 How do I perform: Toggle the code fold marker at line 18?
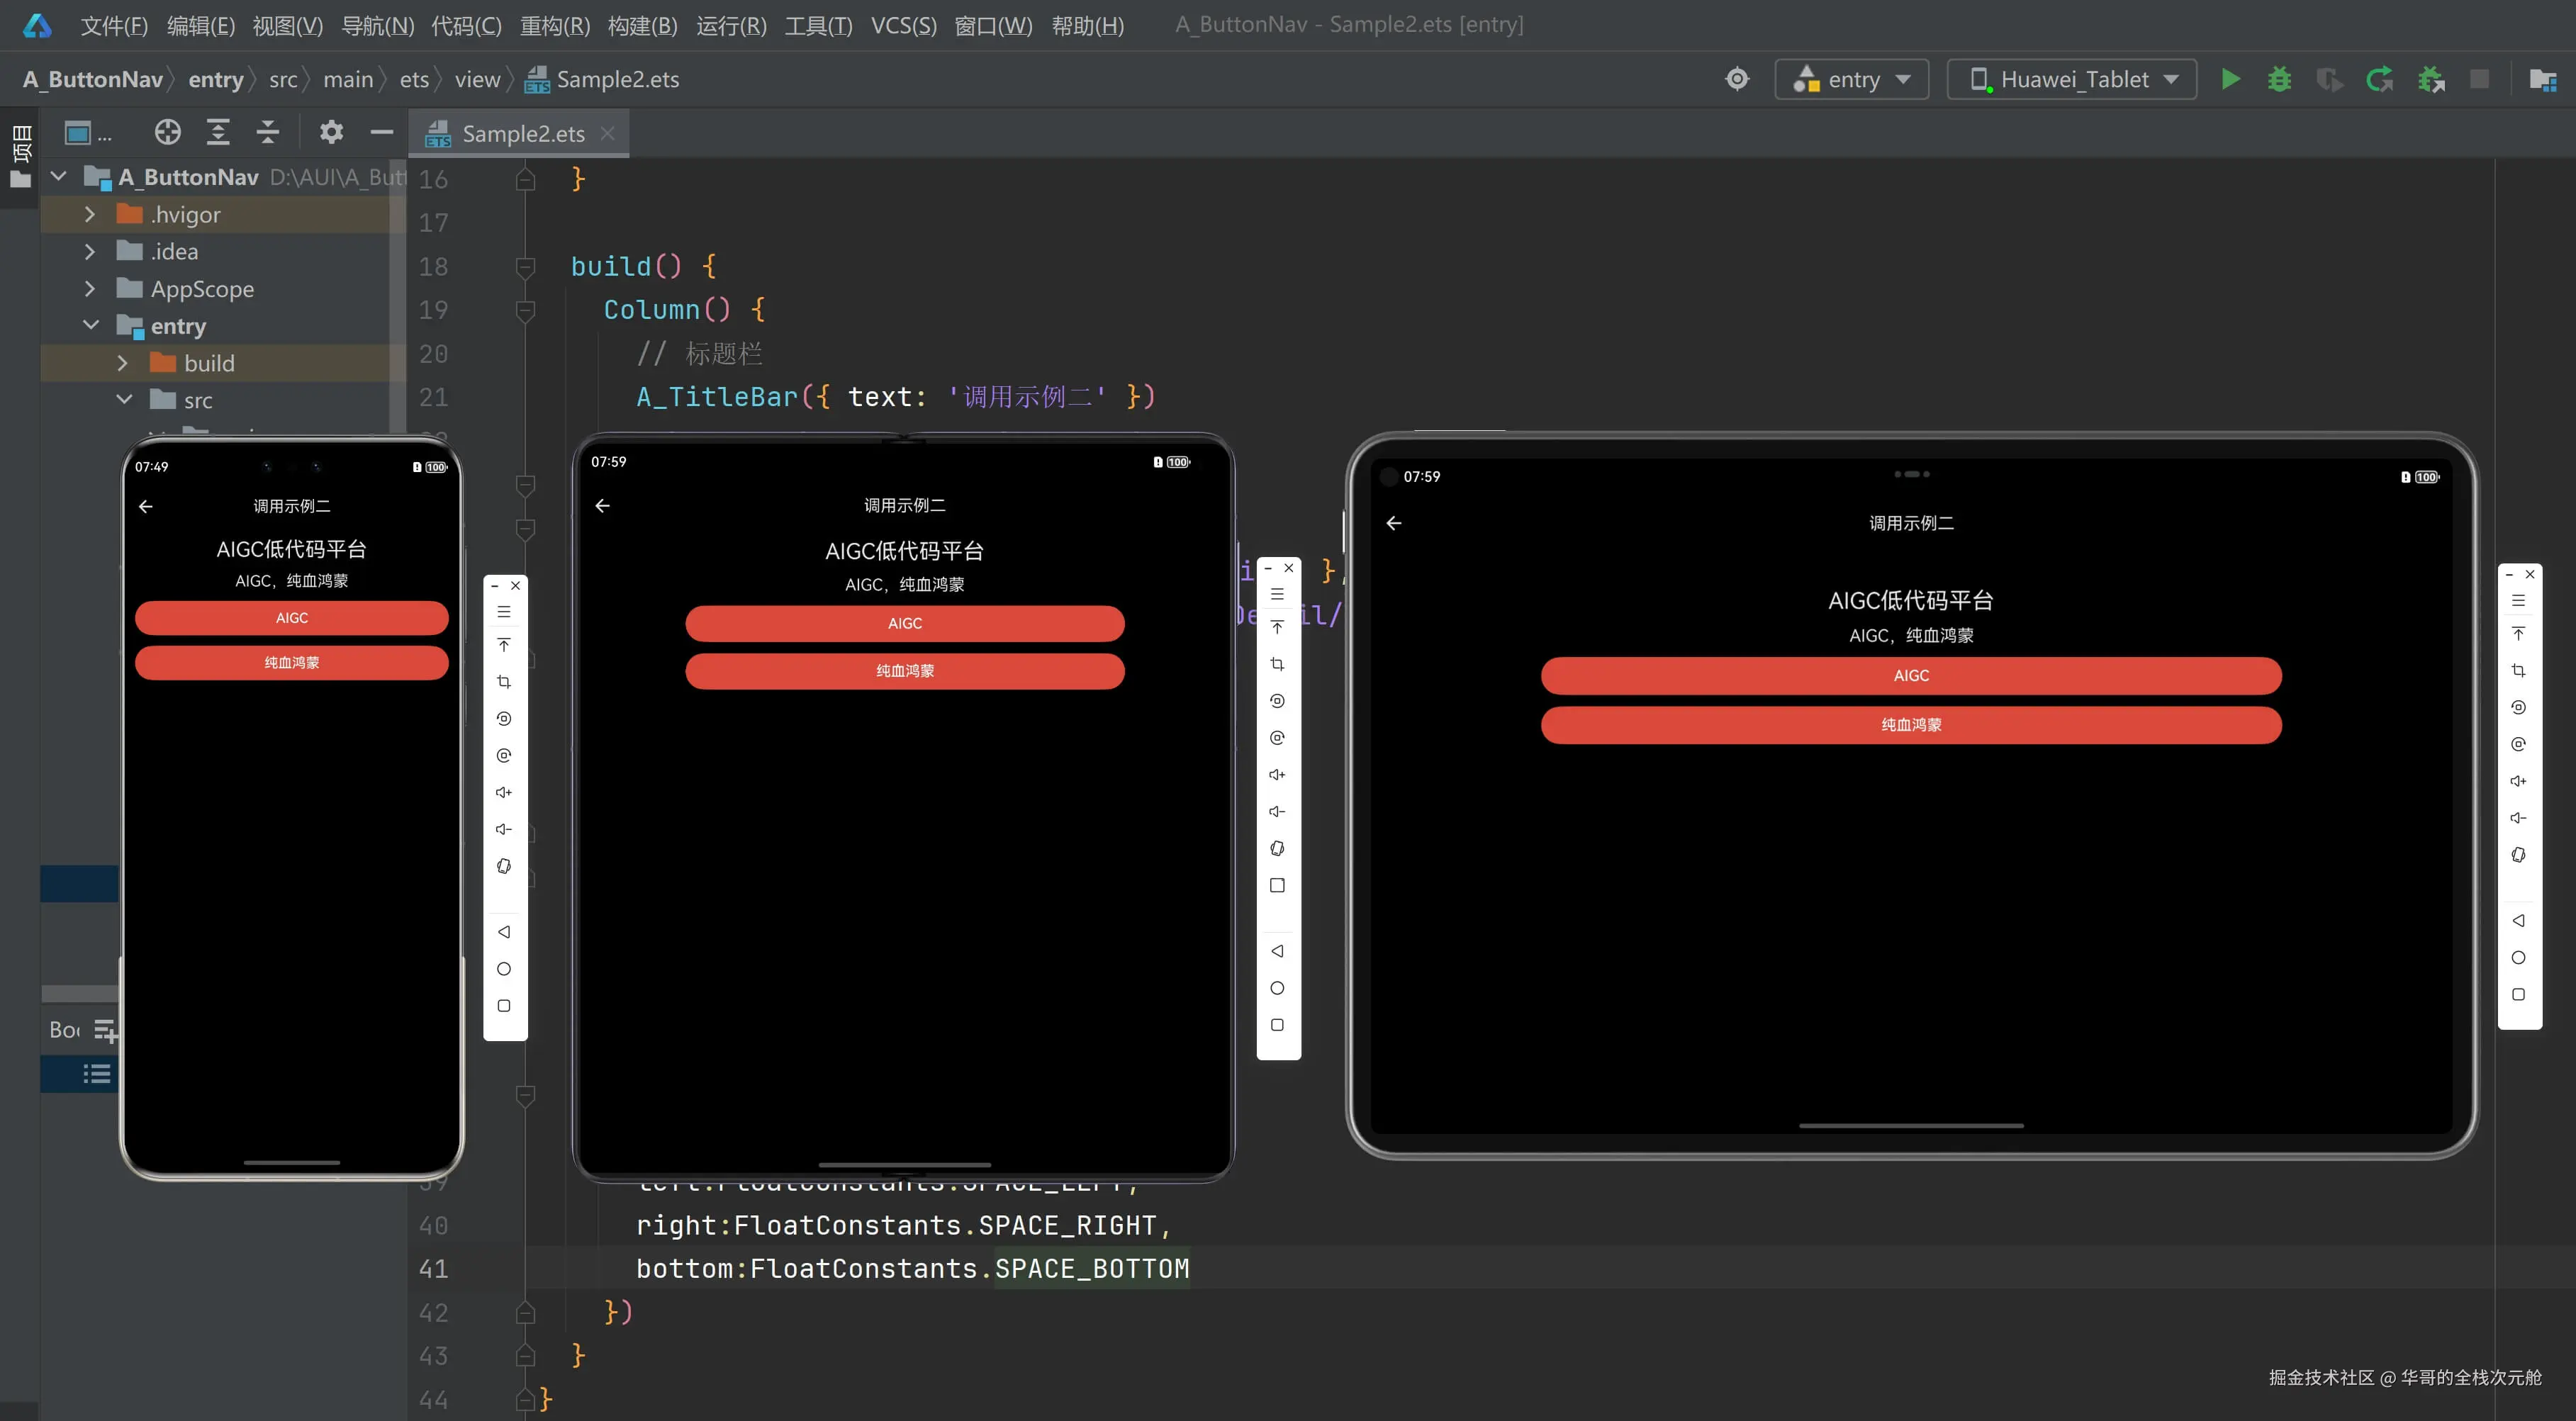click(525, 267)
